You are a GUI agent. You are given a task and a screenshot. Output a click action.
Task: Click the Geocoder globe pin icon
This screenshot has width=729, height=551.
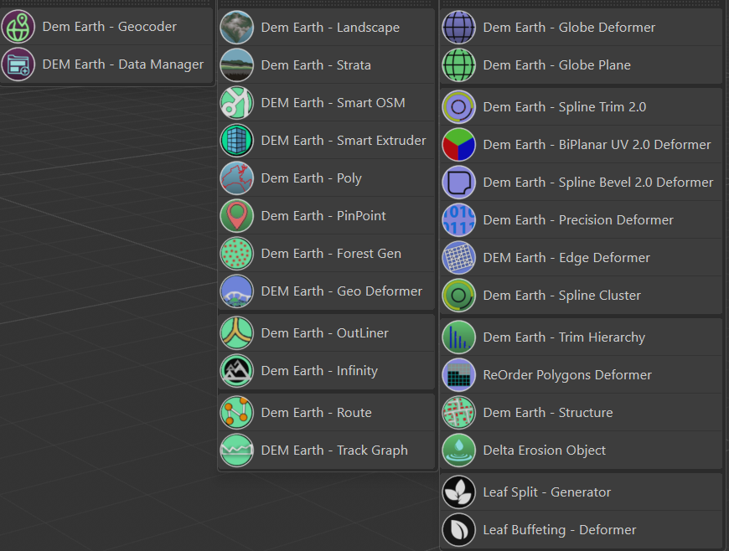[18, 27]
